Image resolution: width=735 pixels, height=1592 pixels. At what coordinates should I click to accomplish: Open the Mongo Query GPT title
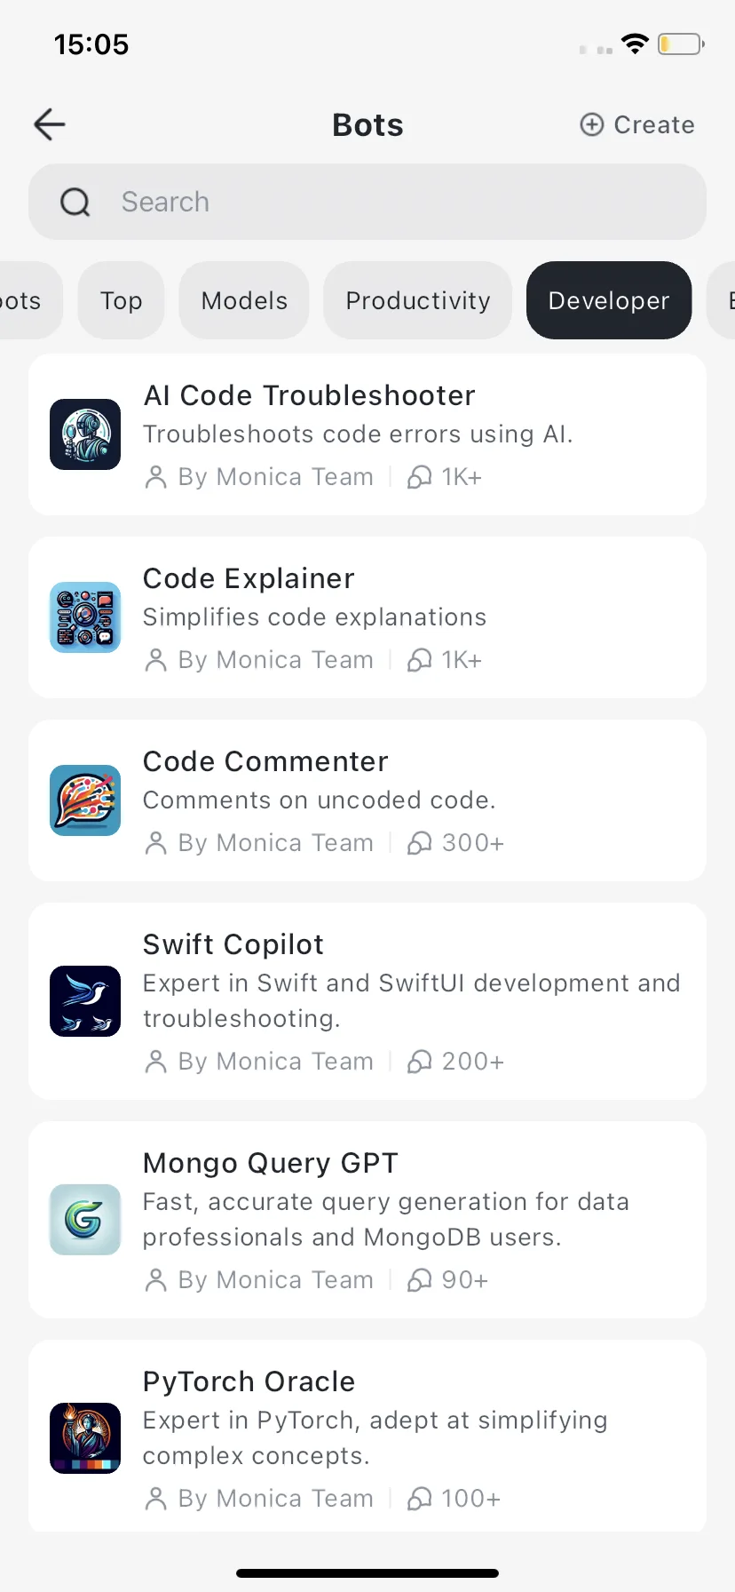(x=271, y=1163)
